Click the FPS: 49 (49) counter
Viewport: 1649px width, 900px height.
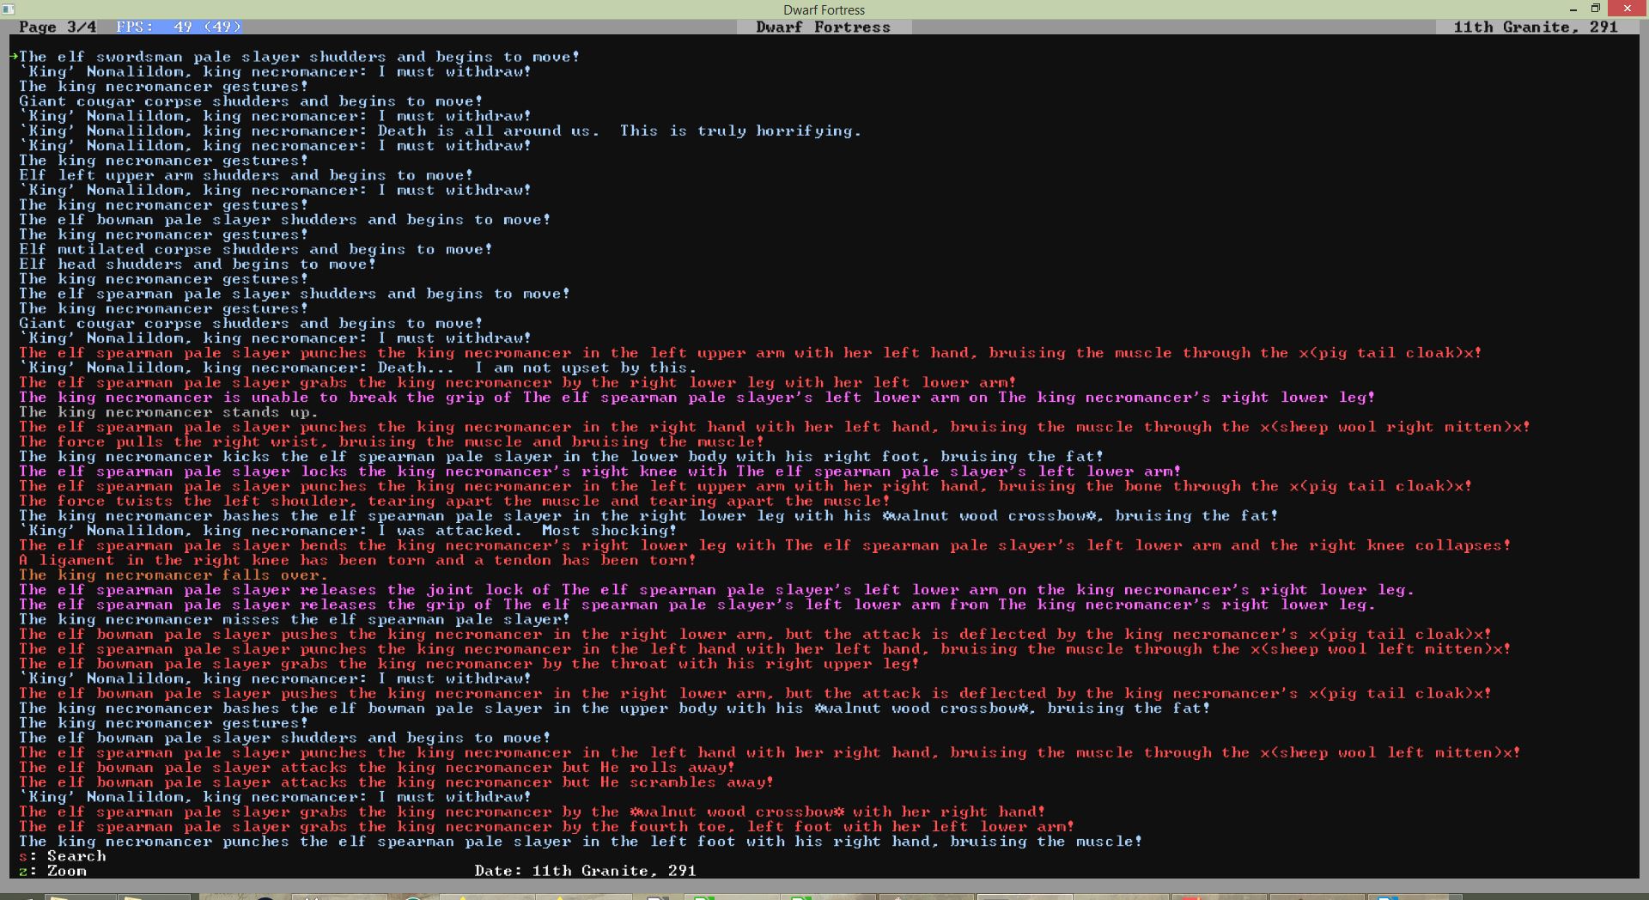(x=179, y=27)
